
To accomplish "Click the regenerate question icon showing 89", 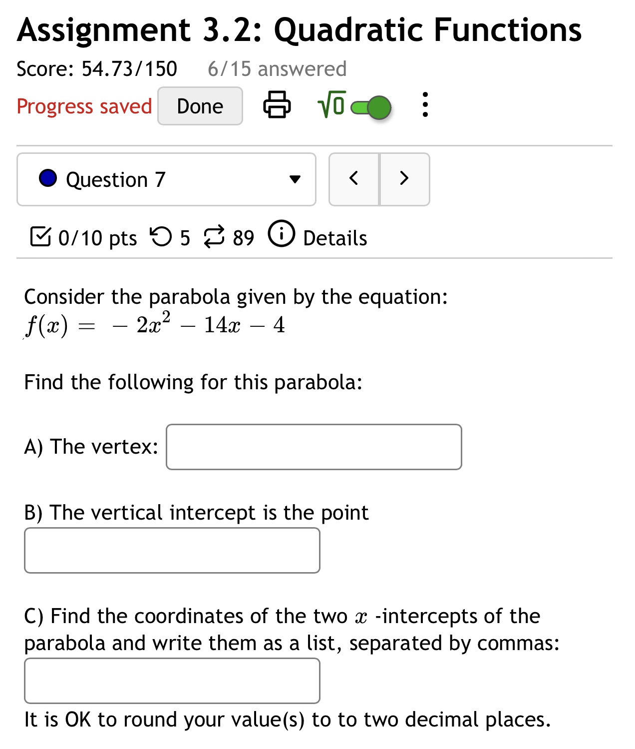I will (x=215, y=237).
